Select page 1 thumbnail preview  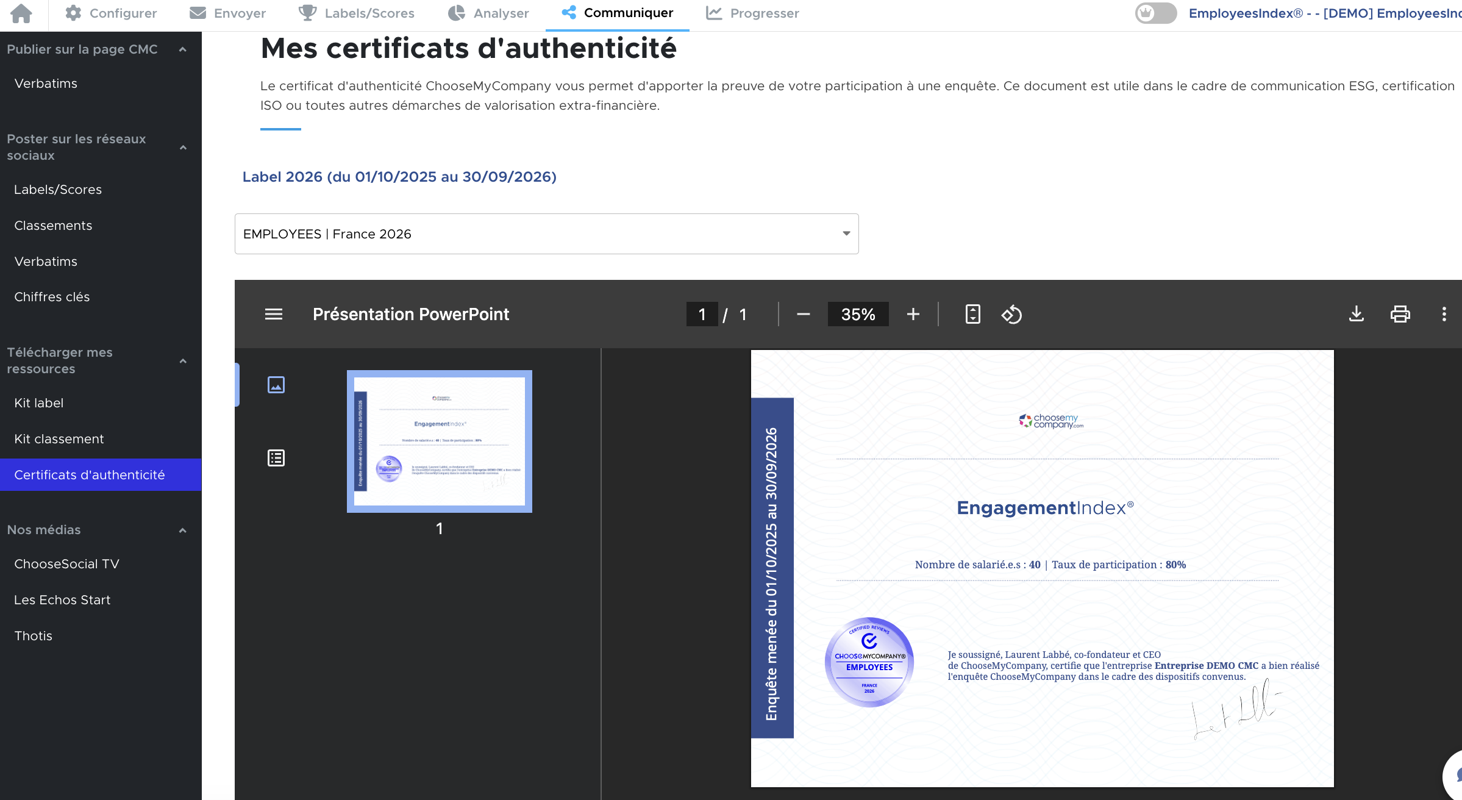point(439,441)
